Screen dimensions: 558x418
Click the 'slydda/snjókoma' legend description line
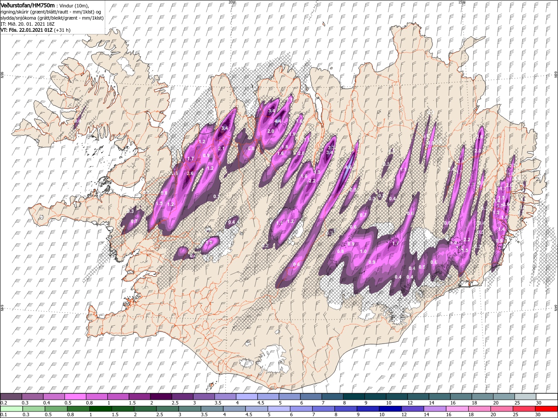51,18
